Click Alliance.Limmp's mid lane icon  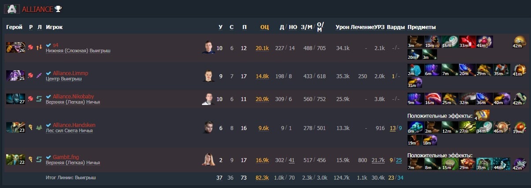(x=39, y=76)
